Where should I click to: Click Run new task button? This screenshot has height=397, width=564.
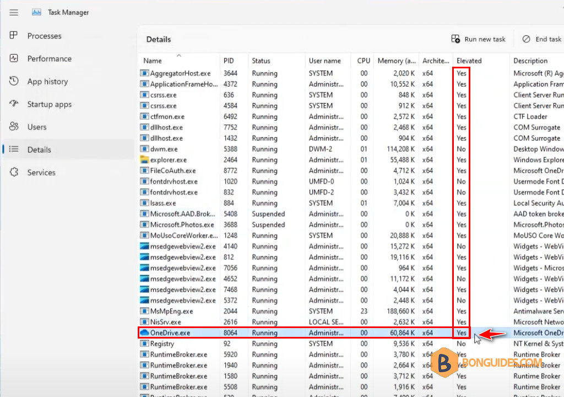479,39
